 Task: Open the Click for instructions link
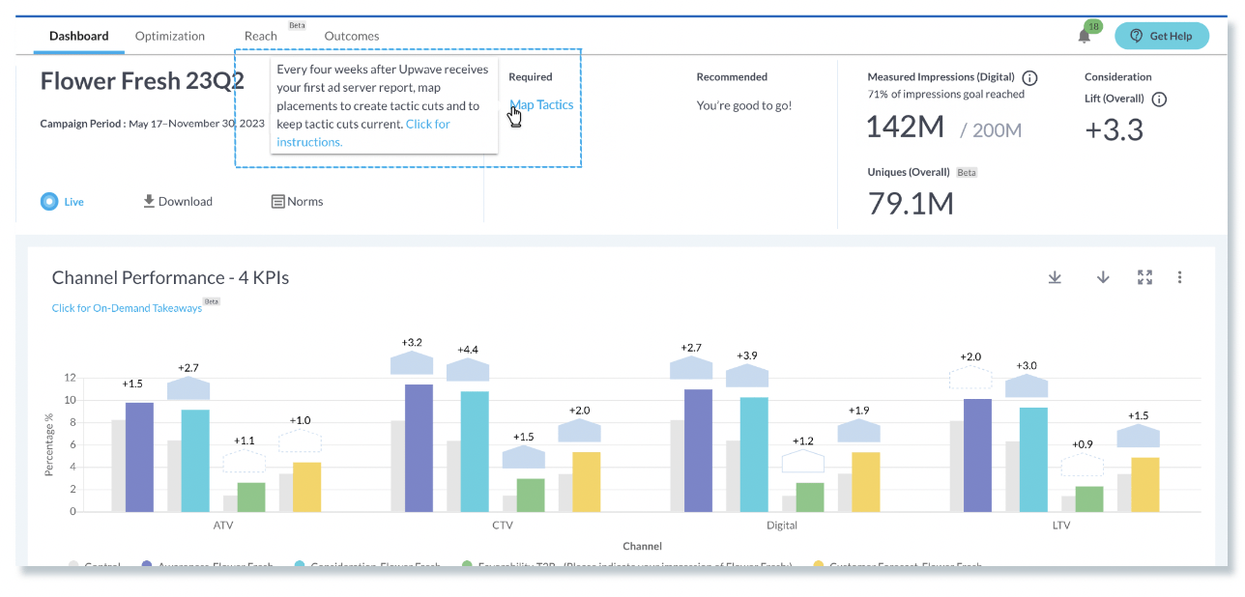[x=363, y=132]
